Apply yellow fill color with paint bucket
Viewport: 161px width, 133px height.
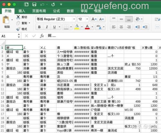click(x=77, y=27)
